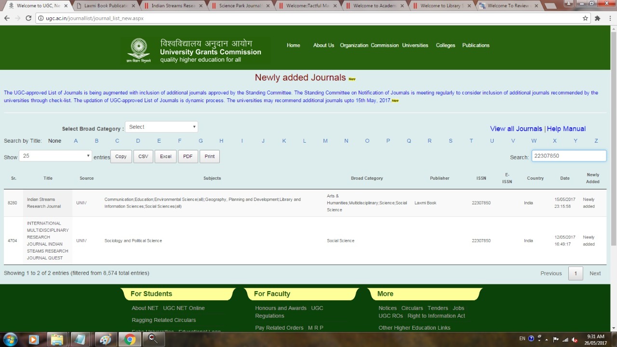617x347 pixels.
Task: Filter titles by letter Z
Action: pyautogui.click(x=596, y=141)
